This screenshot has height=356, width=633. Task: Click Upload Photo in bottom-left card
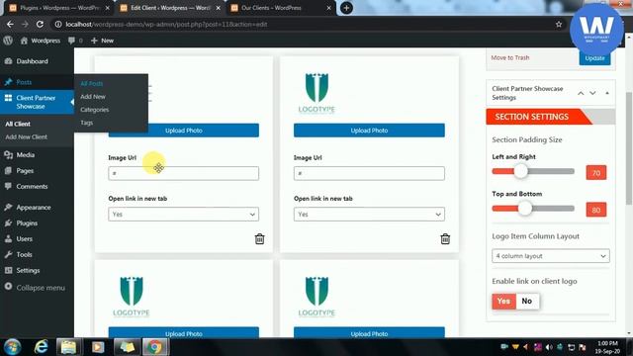[184, 333]
